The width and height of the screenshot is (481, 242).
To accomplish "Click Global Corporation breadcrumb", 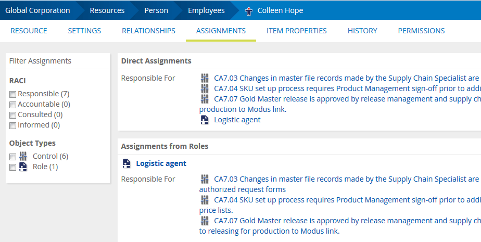I will [x=37, y=10].
